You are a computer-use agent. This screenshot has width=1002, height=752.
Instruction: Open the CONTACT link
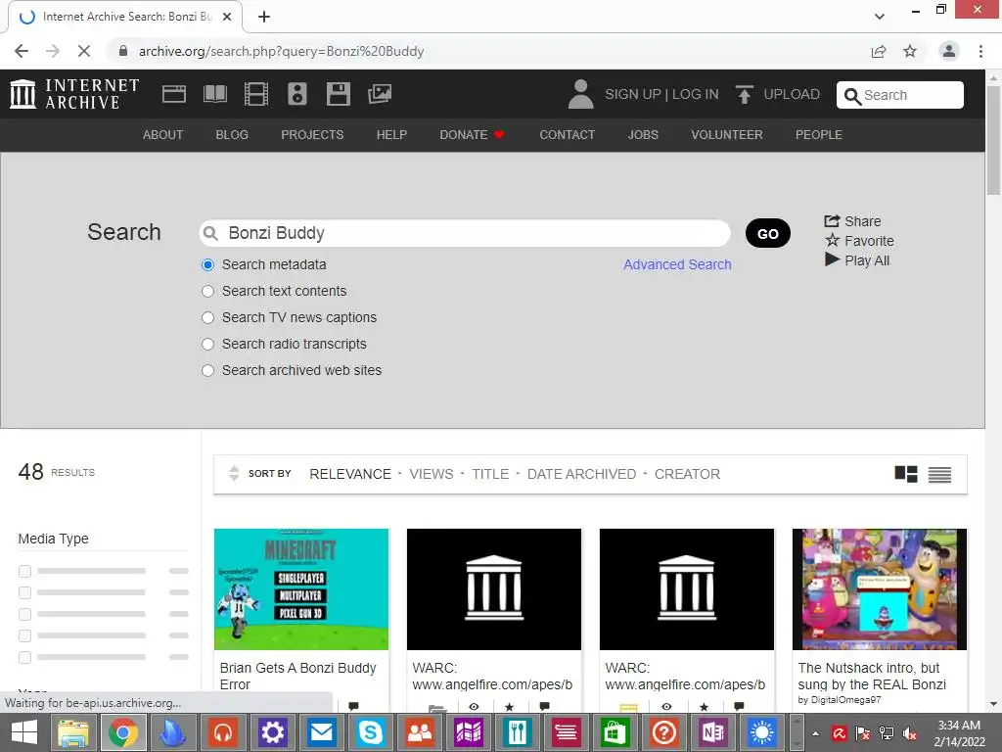coord(567,135)
